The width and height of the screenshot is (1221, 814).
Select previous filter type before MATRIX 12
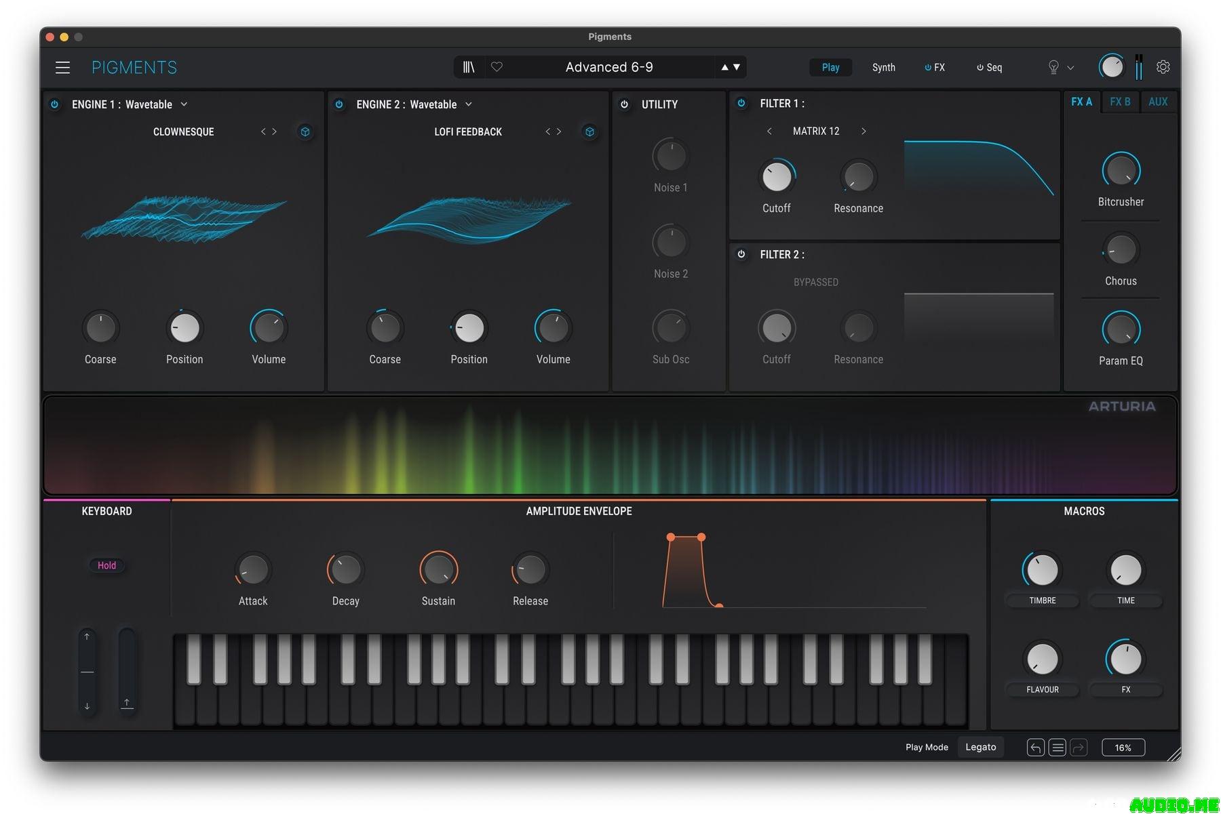[769, 131]
